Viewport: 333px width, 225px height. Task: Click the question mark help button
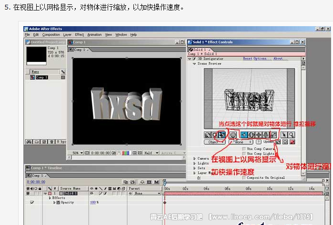[259, 142]
